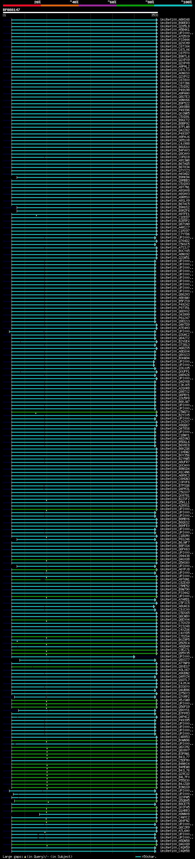This screenshot has width=195, height=859.
Task: Open hit UniRef100_P33444
Action: (x=175, y=40)
